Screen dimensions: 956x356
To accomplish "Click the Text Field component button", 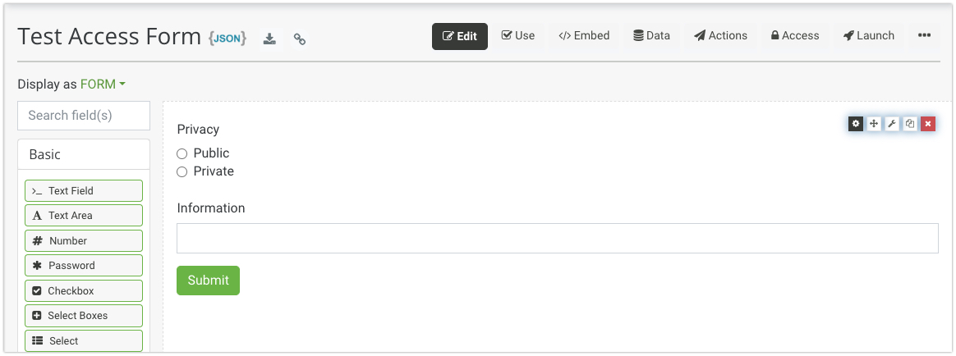I will tap(84, 191).
